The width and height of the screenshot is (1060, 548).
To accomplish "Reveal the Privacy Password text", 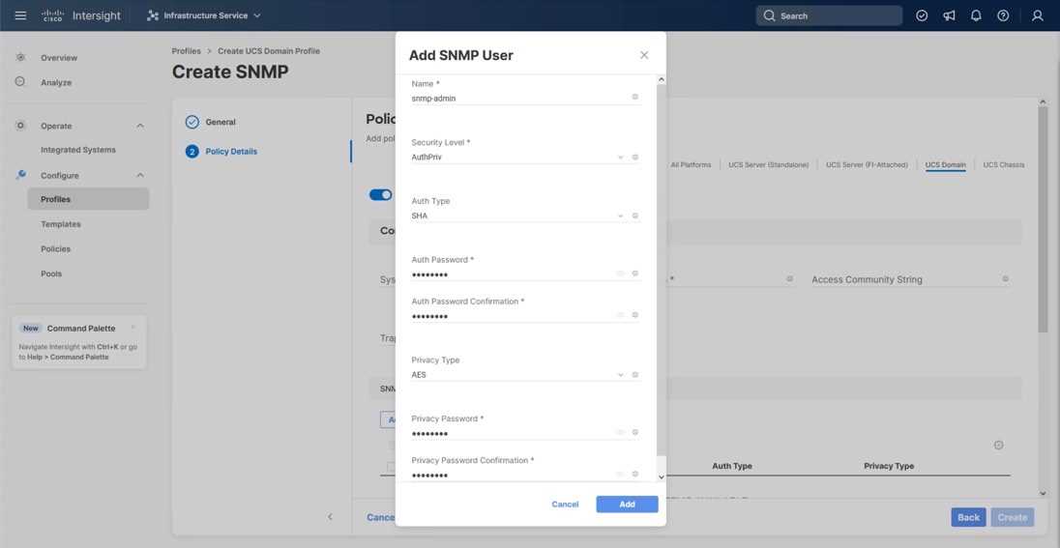I will 620,433.
